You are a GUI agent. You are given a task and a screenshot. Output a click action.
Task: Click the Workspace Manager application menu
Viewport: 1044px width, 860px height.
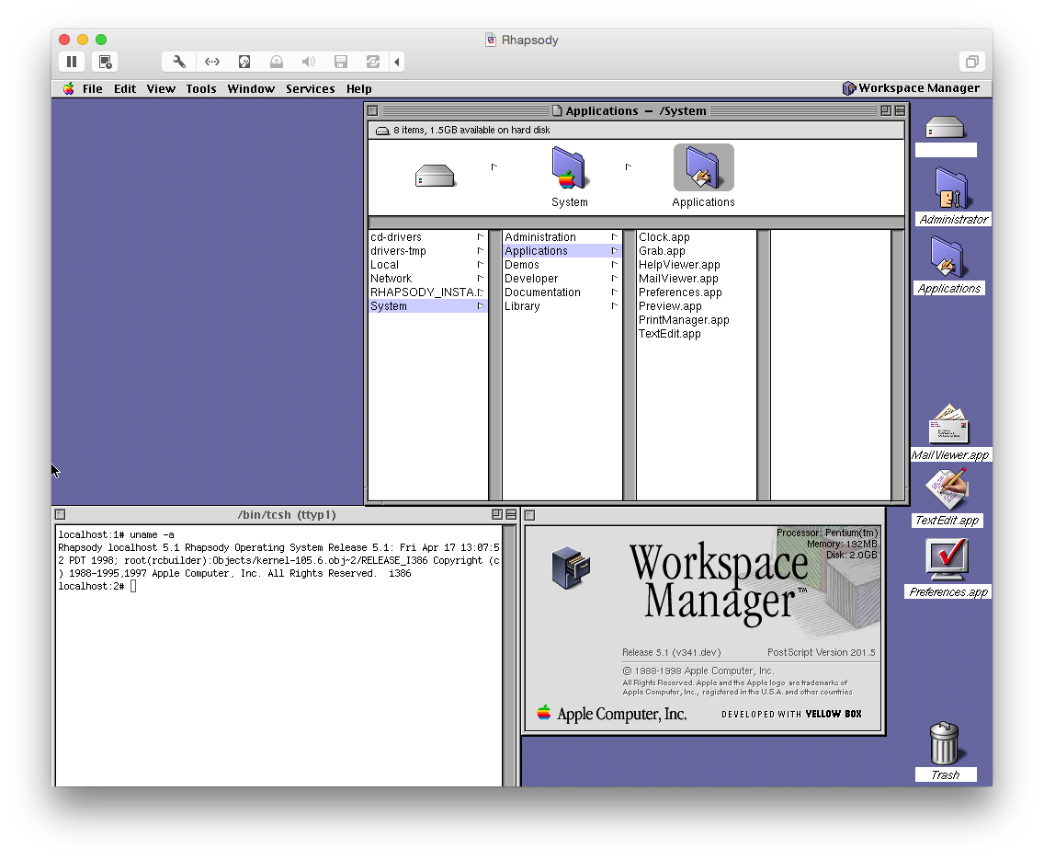[x=911, y=88]
